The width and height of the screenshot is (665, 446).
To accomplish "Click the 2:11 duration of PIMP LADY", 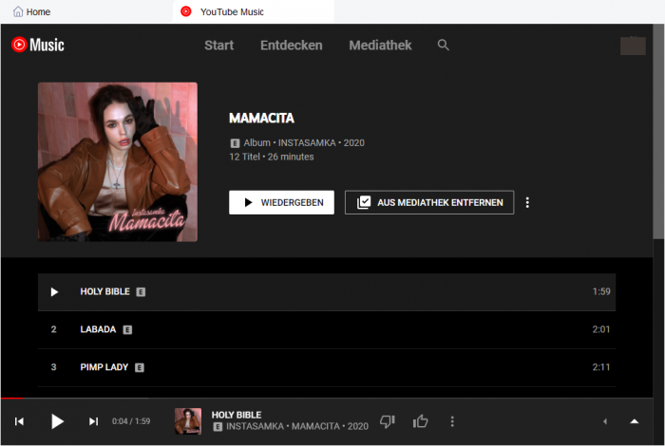I will 601,367.
